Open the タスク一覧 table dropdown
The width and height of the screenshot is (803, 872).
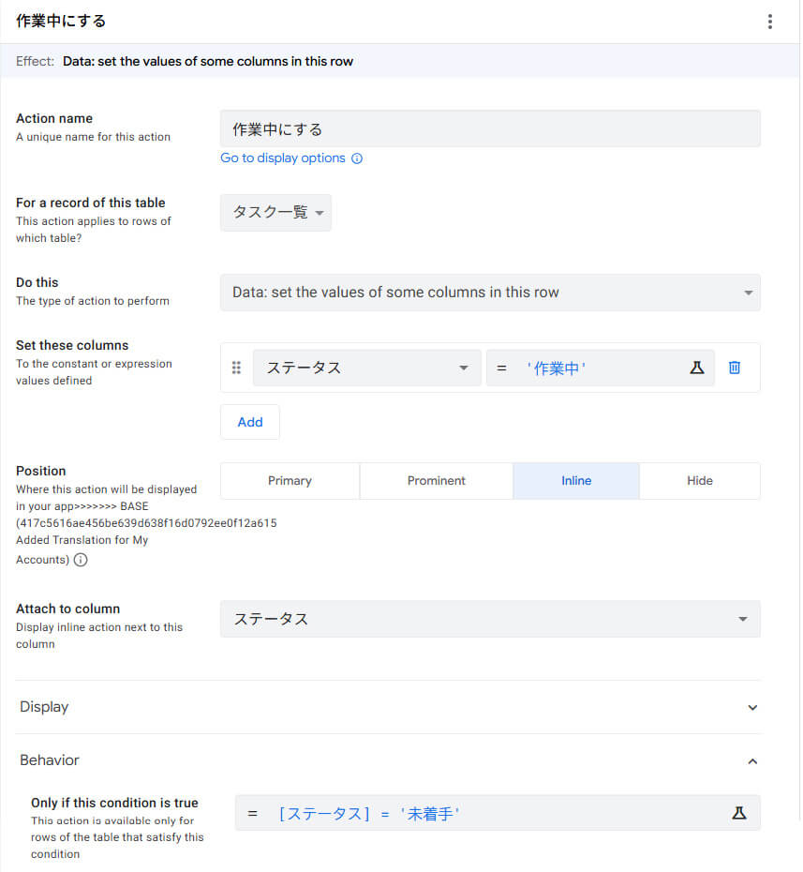coord(275,213)
